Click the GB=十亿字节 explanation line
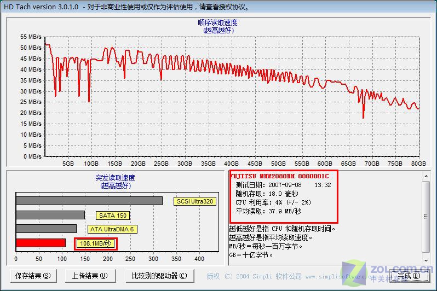 (251, 255)
